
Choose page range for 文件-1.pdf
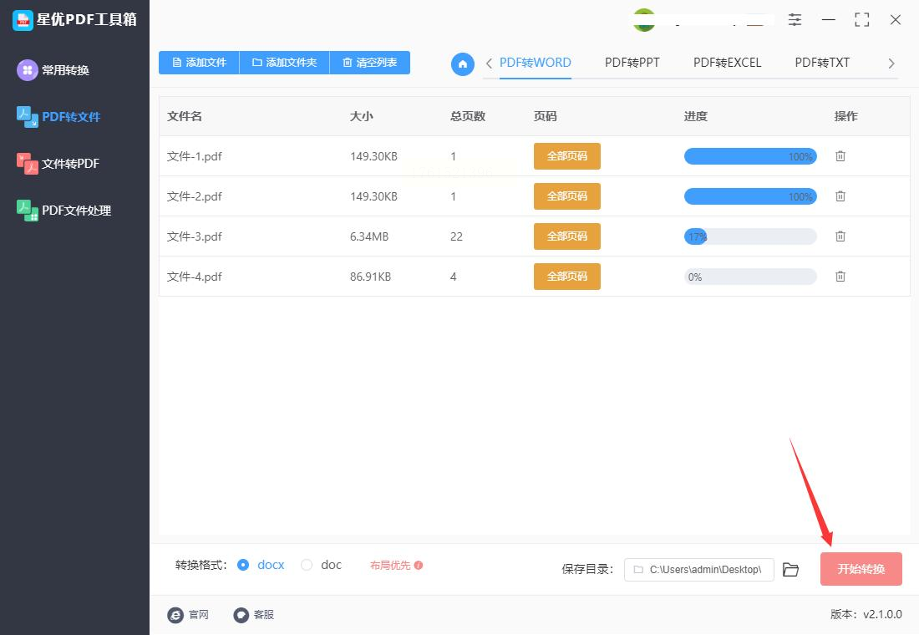coord(566,156)
